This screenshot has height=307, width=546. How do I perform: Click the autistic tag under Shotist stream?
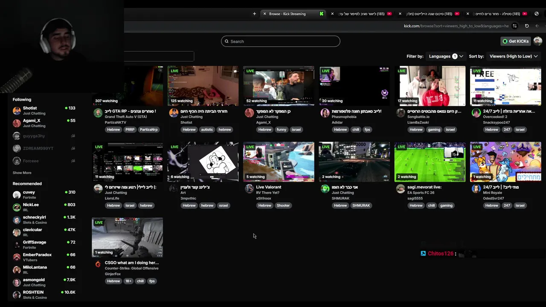coord(207,130)
